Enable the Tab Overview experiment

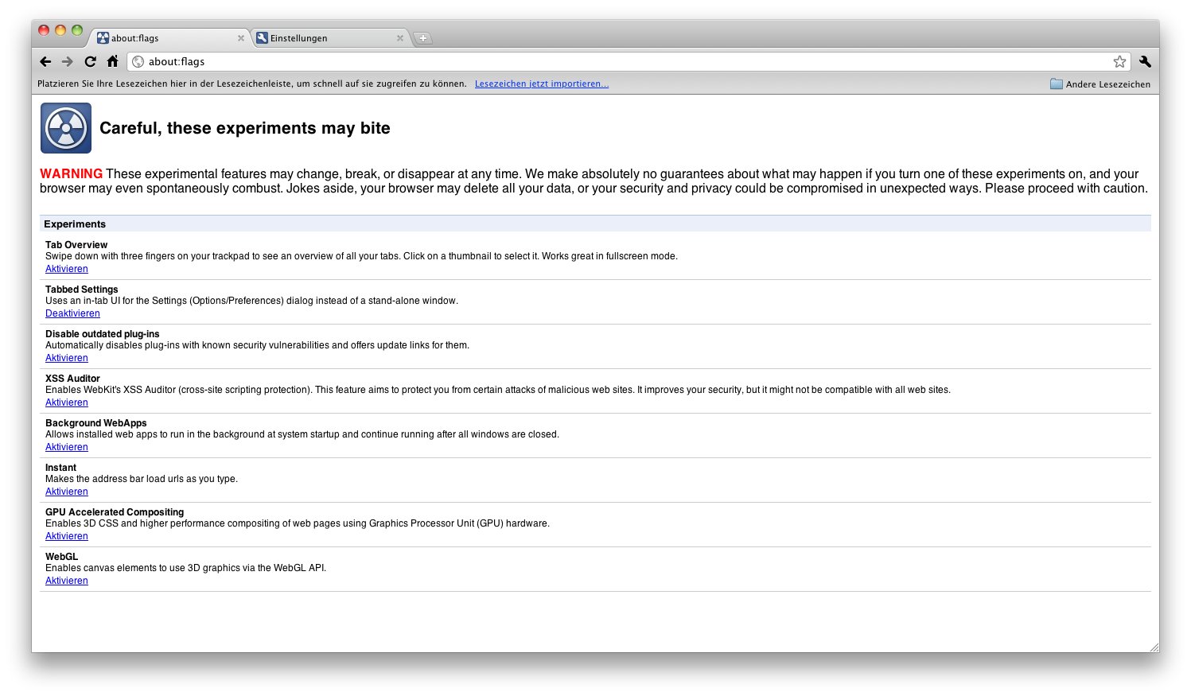coord(66,268)
